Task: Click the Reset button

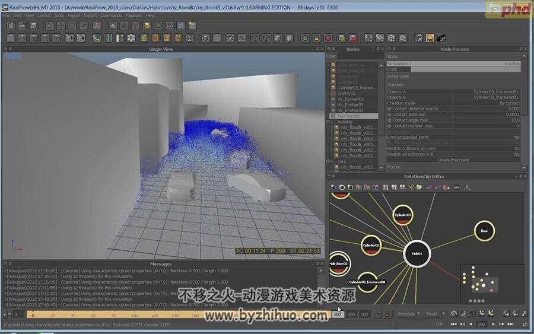Action: (432, 314)
